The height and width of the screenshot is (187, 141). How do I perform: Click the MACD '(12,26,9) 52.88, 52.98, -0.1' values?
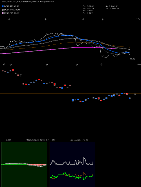tap(37, 140)
